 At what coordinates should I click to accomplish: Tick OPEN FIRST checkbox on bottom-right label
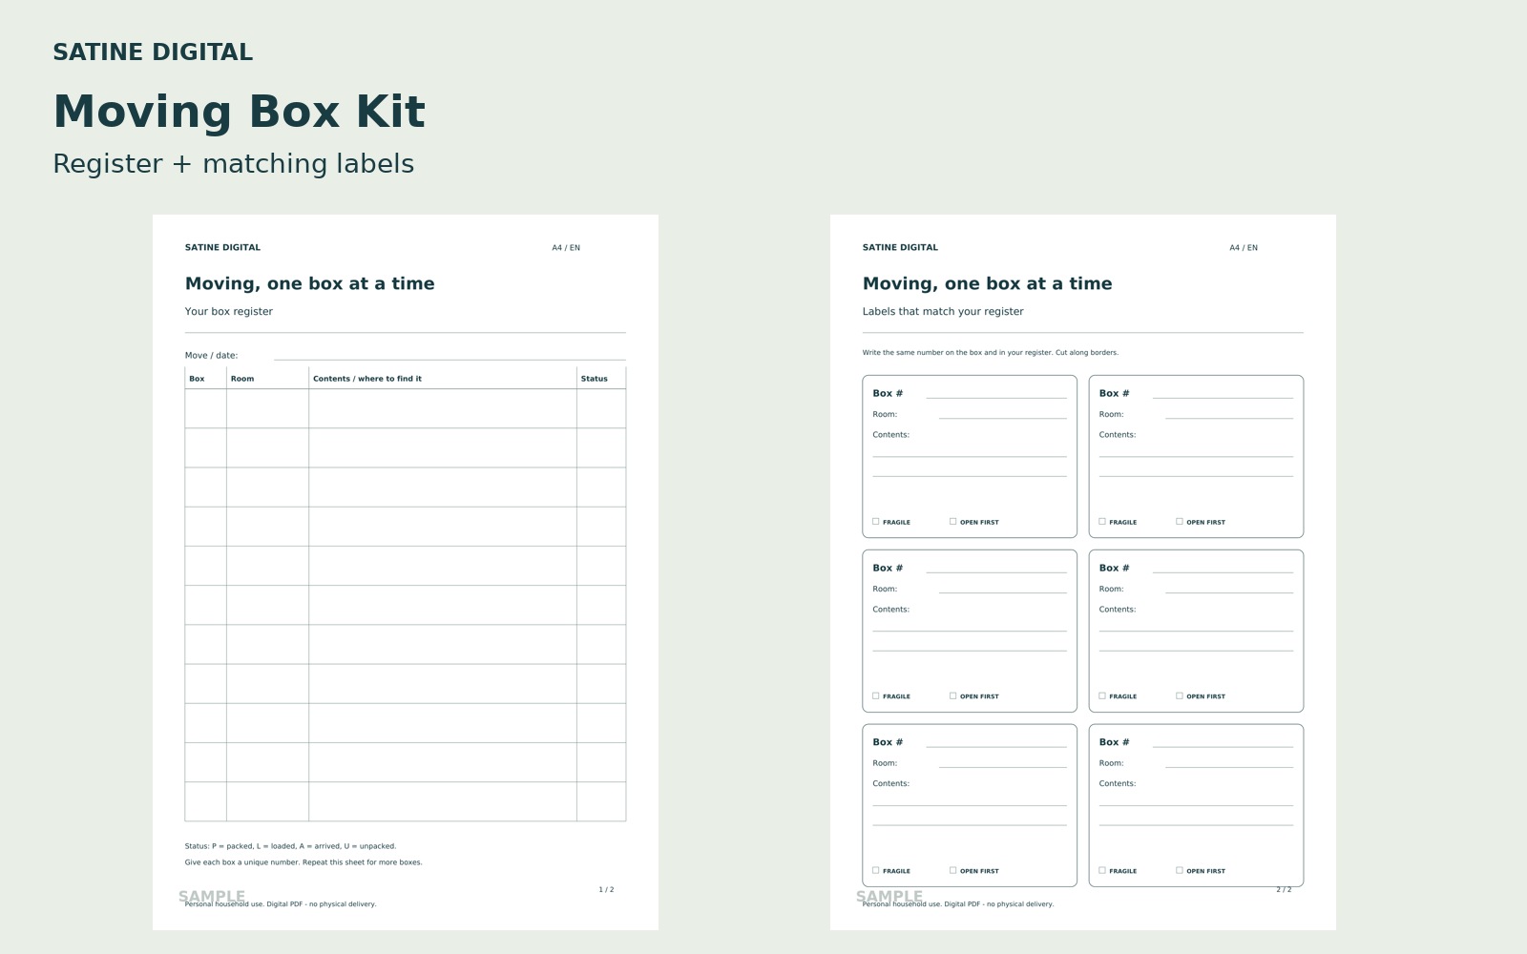[x=1179, y=870]
